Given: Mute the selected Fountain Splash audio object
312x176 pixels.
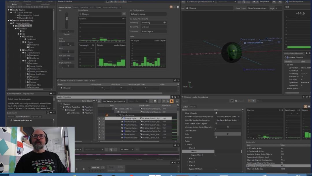Looking at the screenshot, I should (100, 118).
